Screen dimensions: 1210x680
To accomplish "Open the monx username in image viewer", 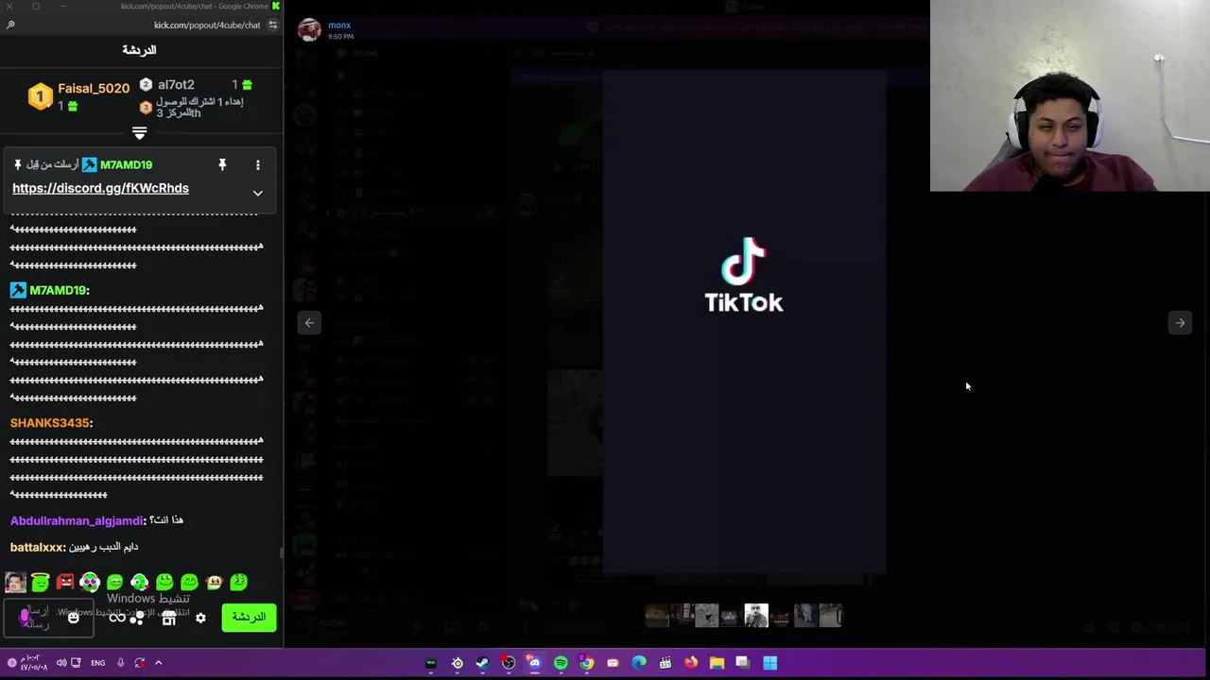I will coord(339,25).
